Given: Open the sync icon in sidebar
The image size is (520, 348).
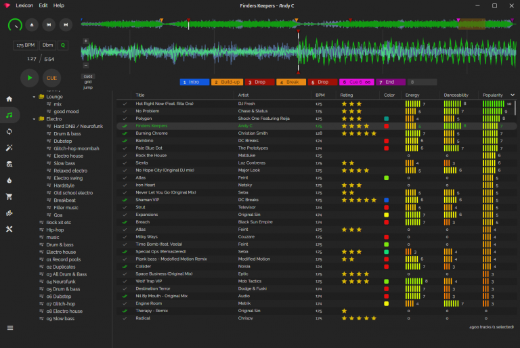Looking at the screenshot, I should point(9,131).
